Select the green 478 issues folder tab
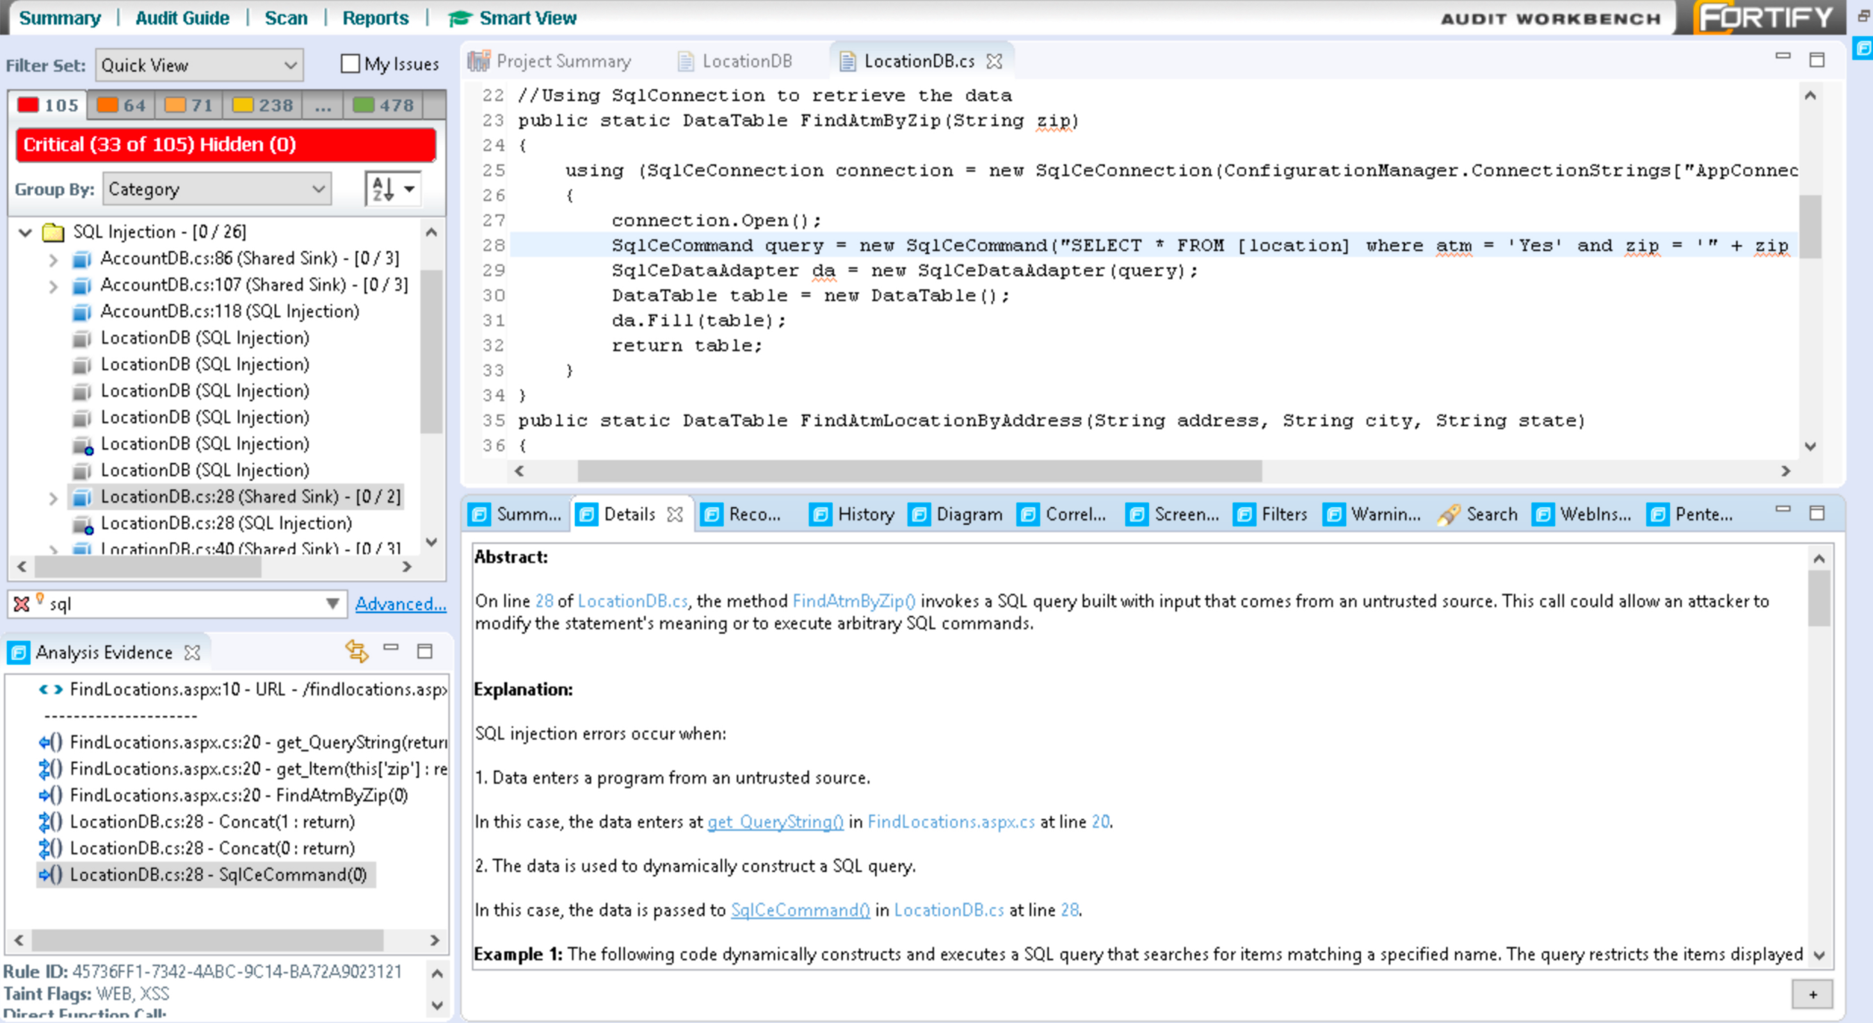Screen dimensions: 1873x1023 383,106
